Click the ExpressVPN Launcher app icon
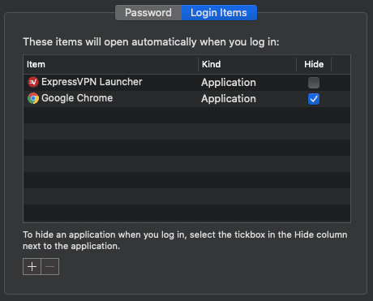 pyautogui.click(x=33, y=82)
